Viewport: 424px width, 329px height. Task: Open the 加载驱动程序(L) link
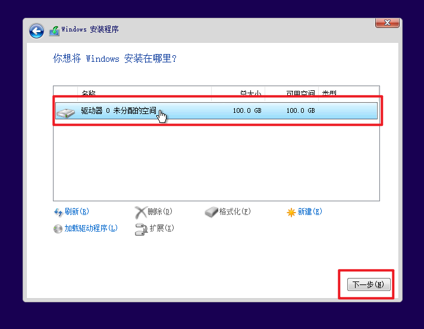(91, 229)
